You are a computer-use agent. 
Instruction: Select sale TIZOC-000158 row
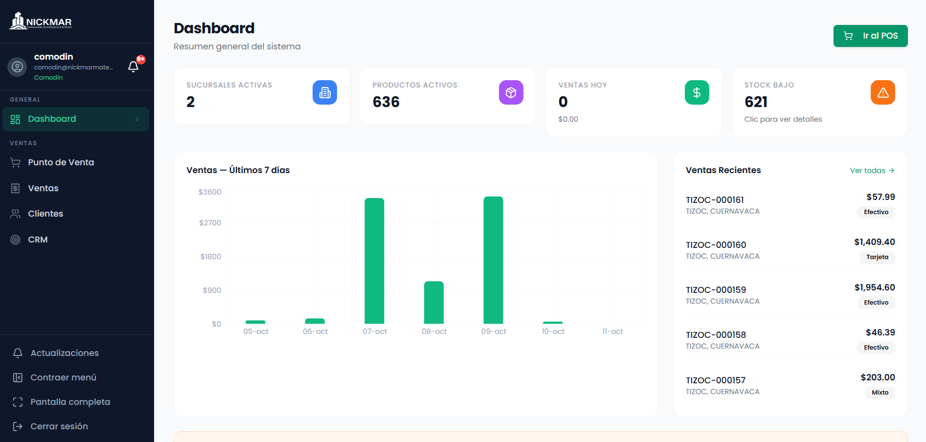pos(790,340)
